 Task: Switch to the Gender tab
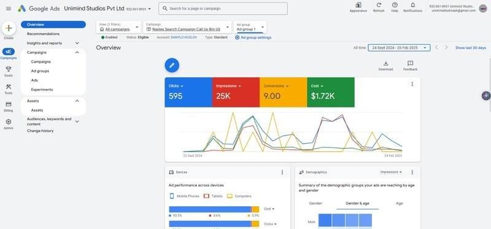pos(315,203)
